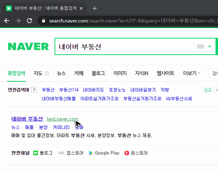Open the 앱스토어 link
The height and width of the screenshot is (171, 218).
tap(75, 153)
